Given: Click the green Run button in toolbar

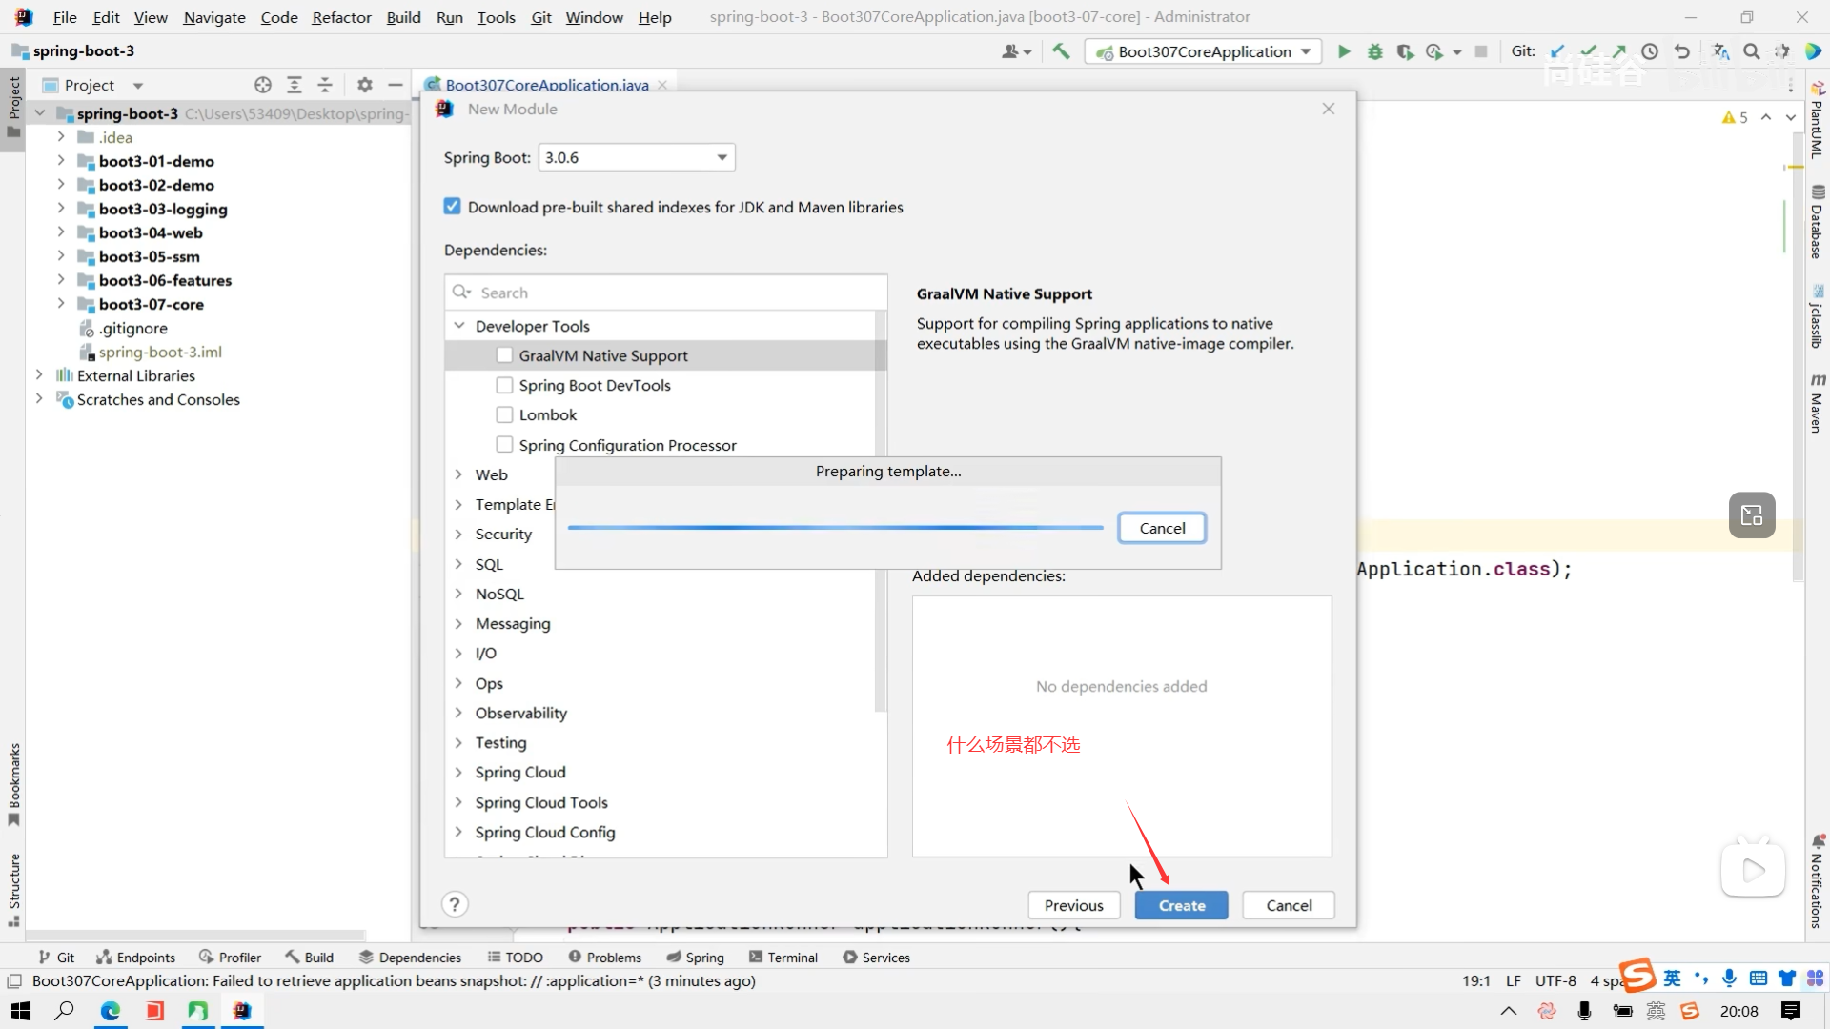Looking at the screenshot, I should (1344, 51).
